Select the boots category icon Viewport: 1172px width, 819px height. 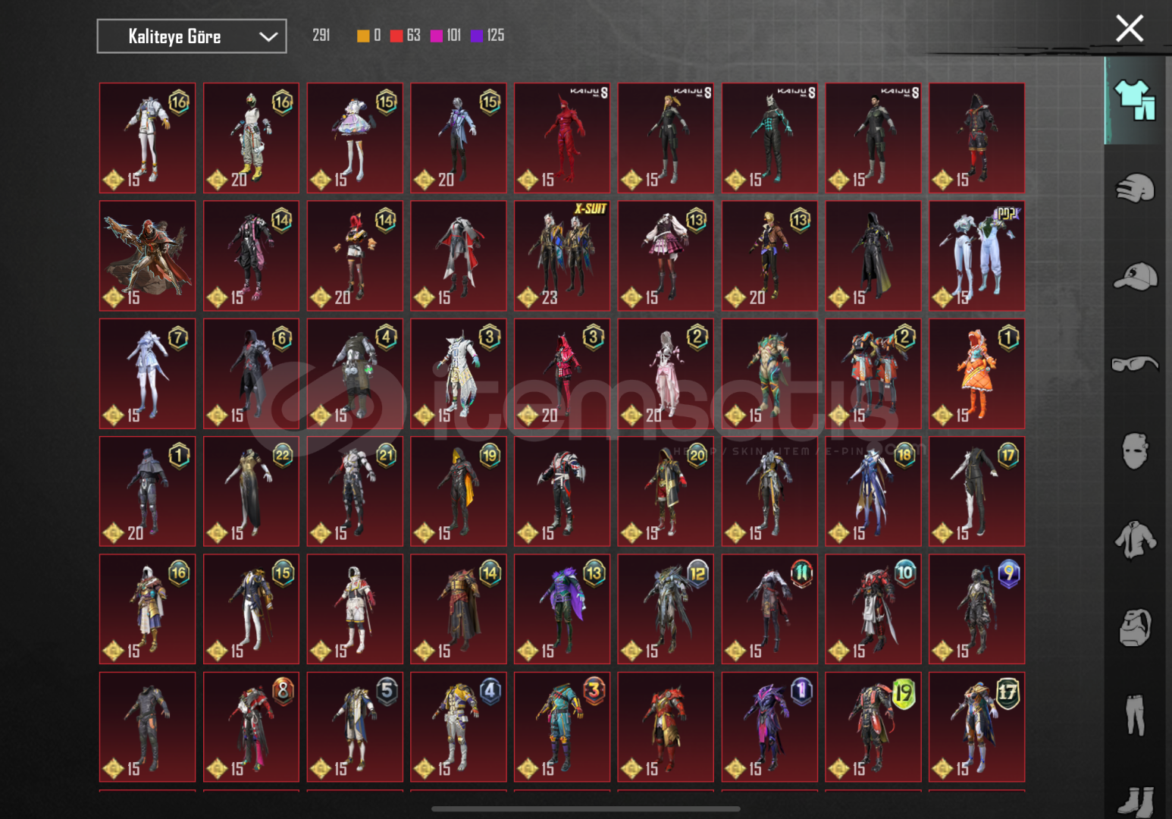(x=1135, y=801)
